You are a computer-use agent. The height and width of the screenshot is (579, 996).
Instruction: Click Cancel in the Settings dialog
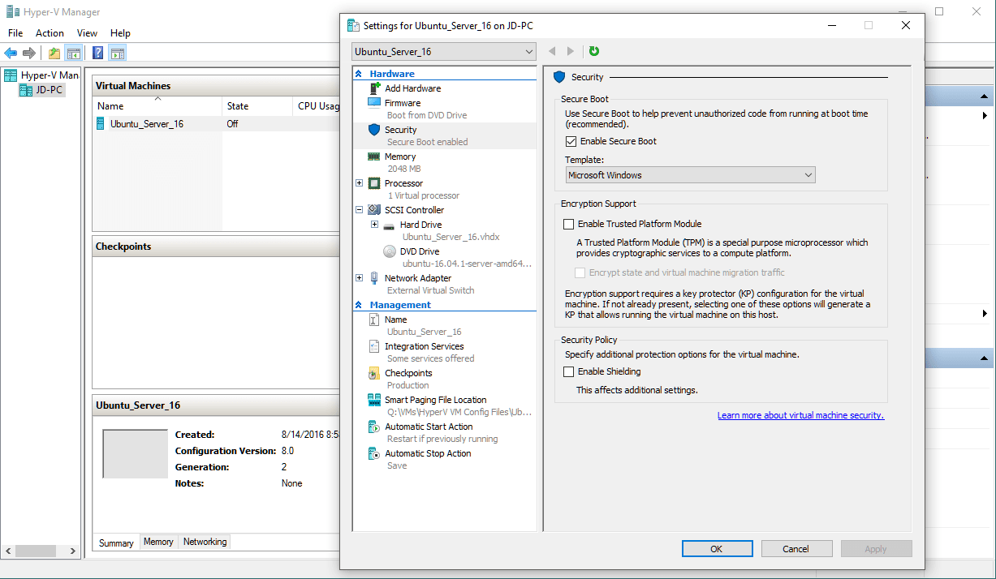[x=796, y=549]
